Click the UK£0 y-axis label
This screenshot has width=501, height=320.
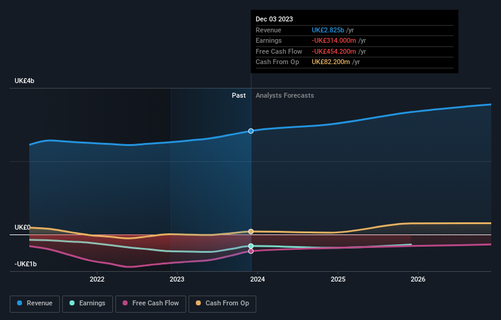pyautogui.click(x=23, y=227)
